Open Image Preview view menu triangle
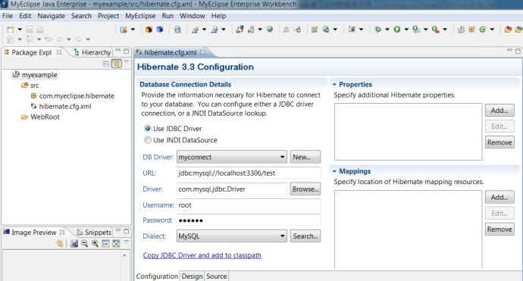The width and height of the screenshot is (523, 281). tap(127, 242)
